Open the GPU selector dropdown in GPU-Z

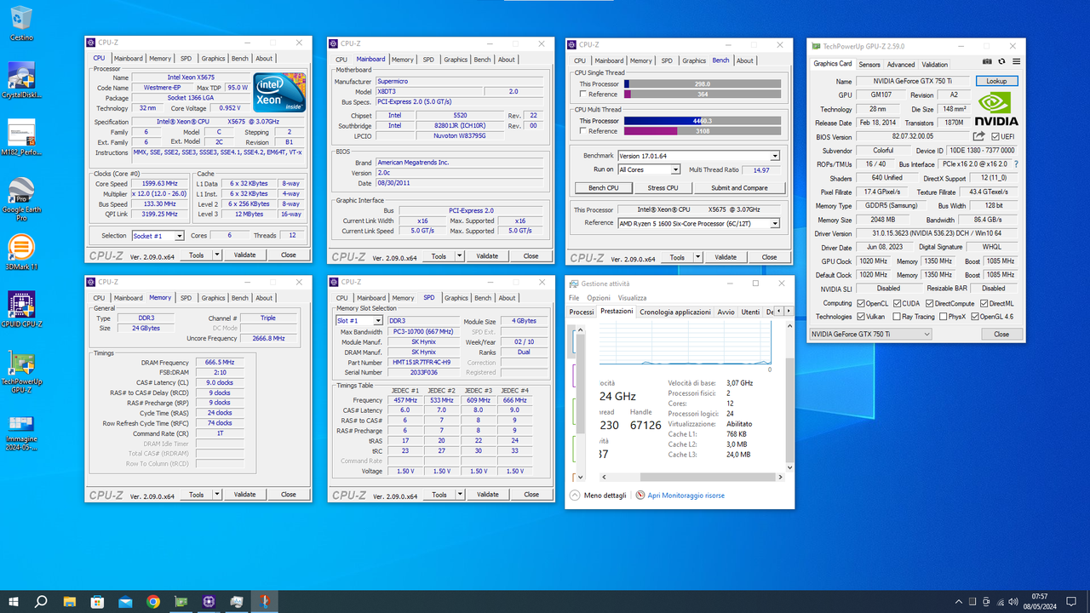point(870,334)
